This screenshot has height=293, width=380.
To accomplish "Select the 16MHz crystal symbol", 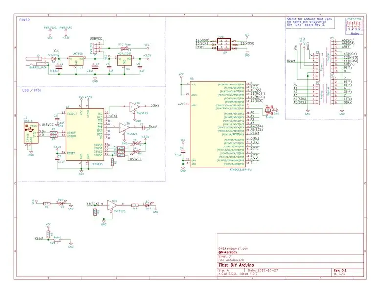I will coord(268,110).
